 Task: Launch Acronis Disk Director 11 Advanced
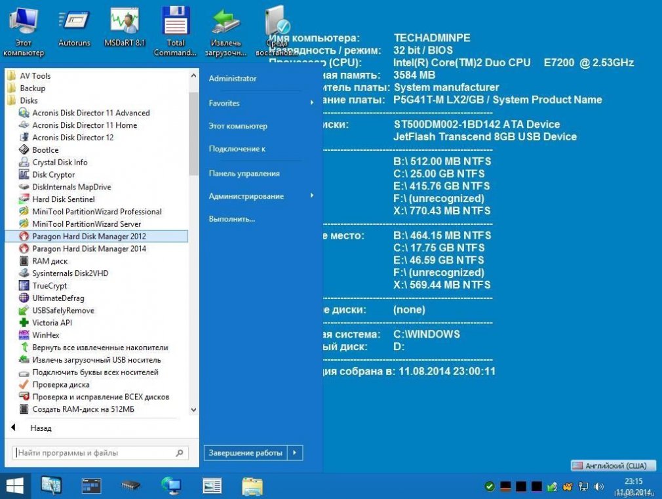90,113
